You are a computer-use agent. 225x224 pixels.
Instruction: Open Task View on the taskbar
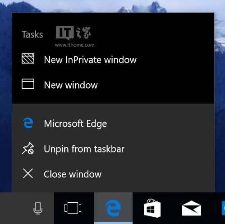[x=73, y=208]
